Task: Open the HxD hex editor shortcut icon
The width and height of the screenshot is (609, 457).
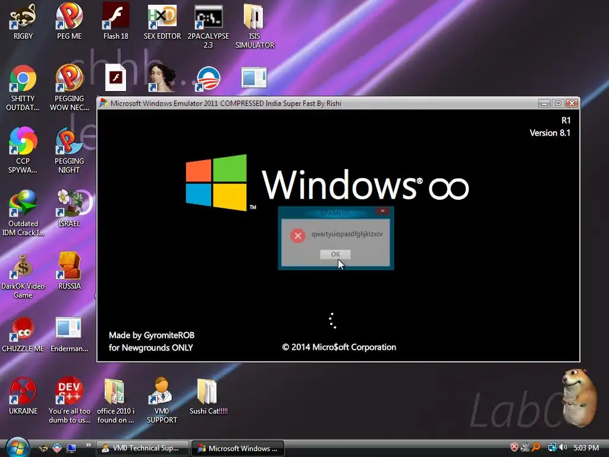Action: click(162, 16)
